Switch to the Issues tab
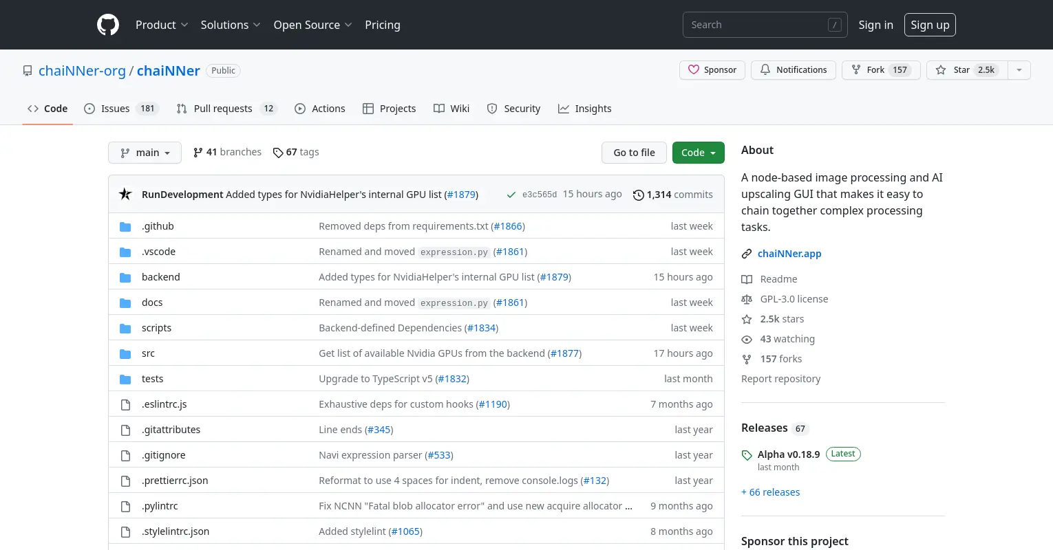The height and width of the screenshot is (550, 1053). pos(120,109)
